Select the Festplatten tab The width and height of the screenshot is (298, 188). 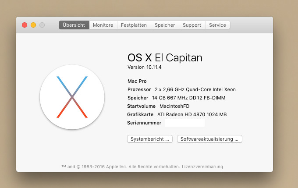click(x=134, y=25)
